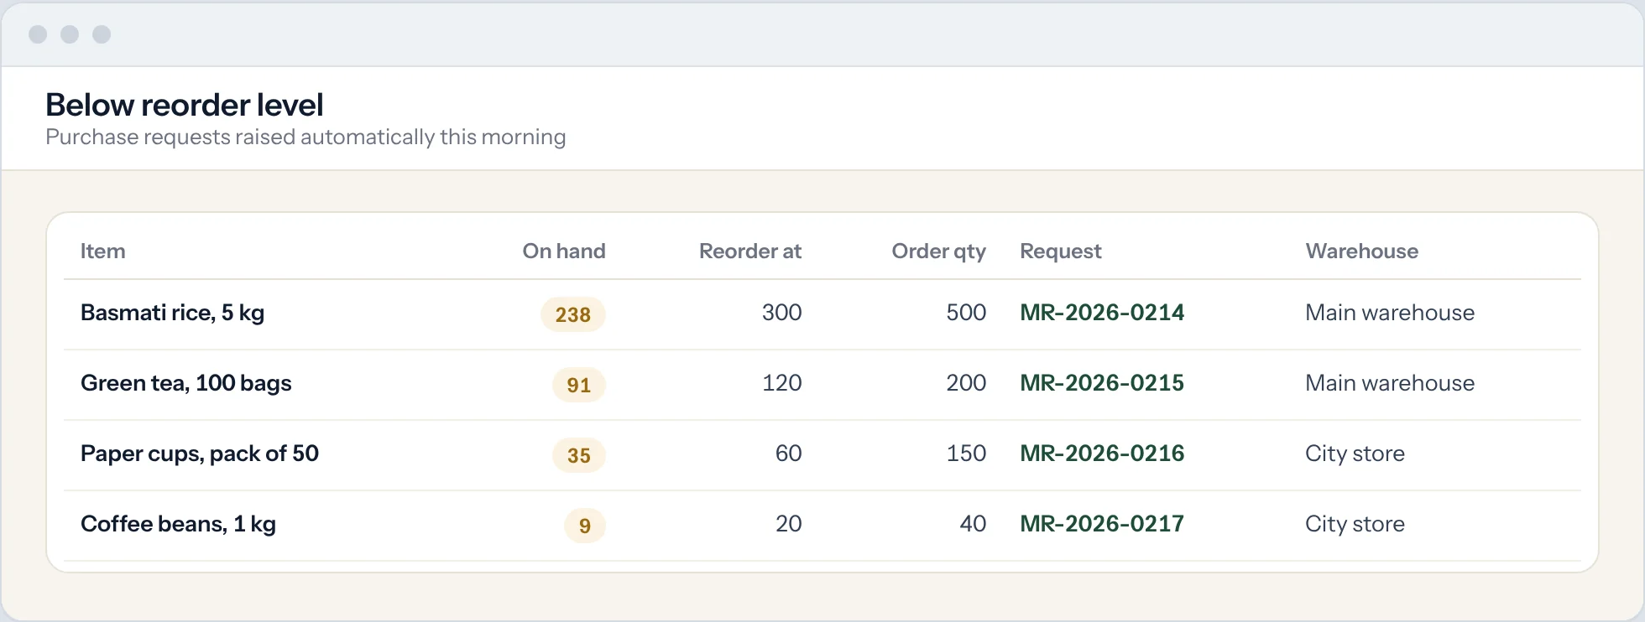Click order quantity 500 for Basmati rice
Screen dimensions: 1645x622
[966, 313]
